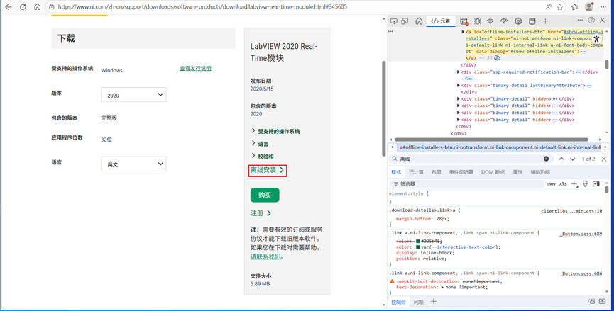Reload the current page
Screen dimensions: 614x311
(x=23, y=6)
